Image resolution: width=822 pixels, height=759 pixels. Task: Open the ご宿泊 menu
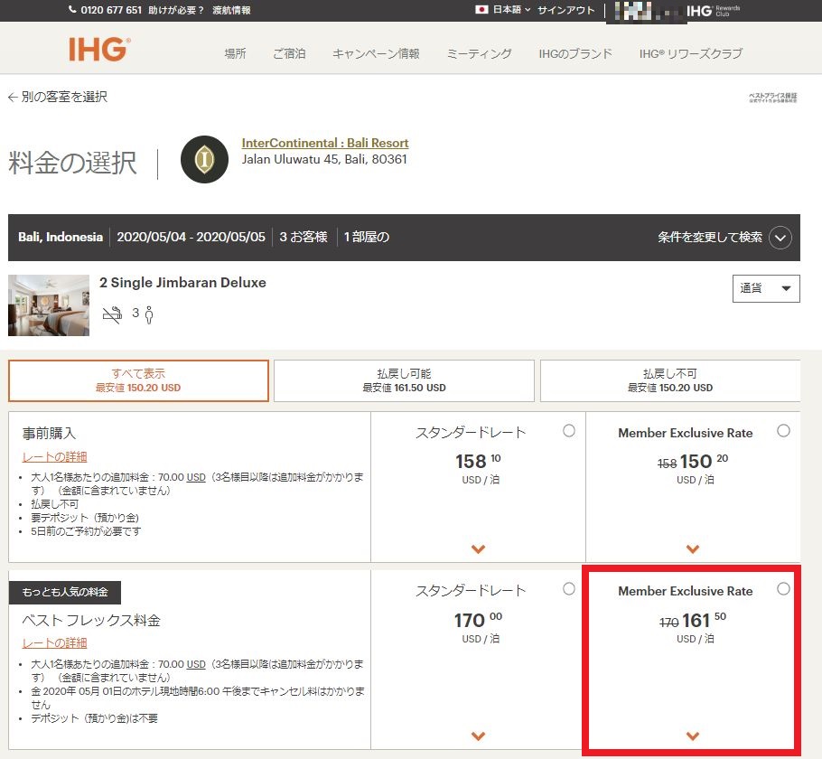[289, 53]
